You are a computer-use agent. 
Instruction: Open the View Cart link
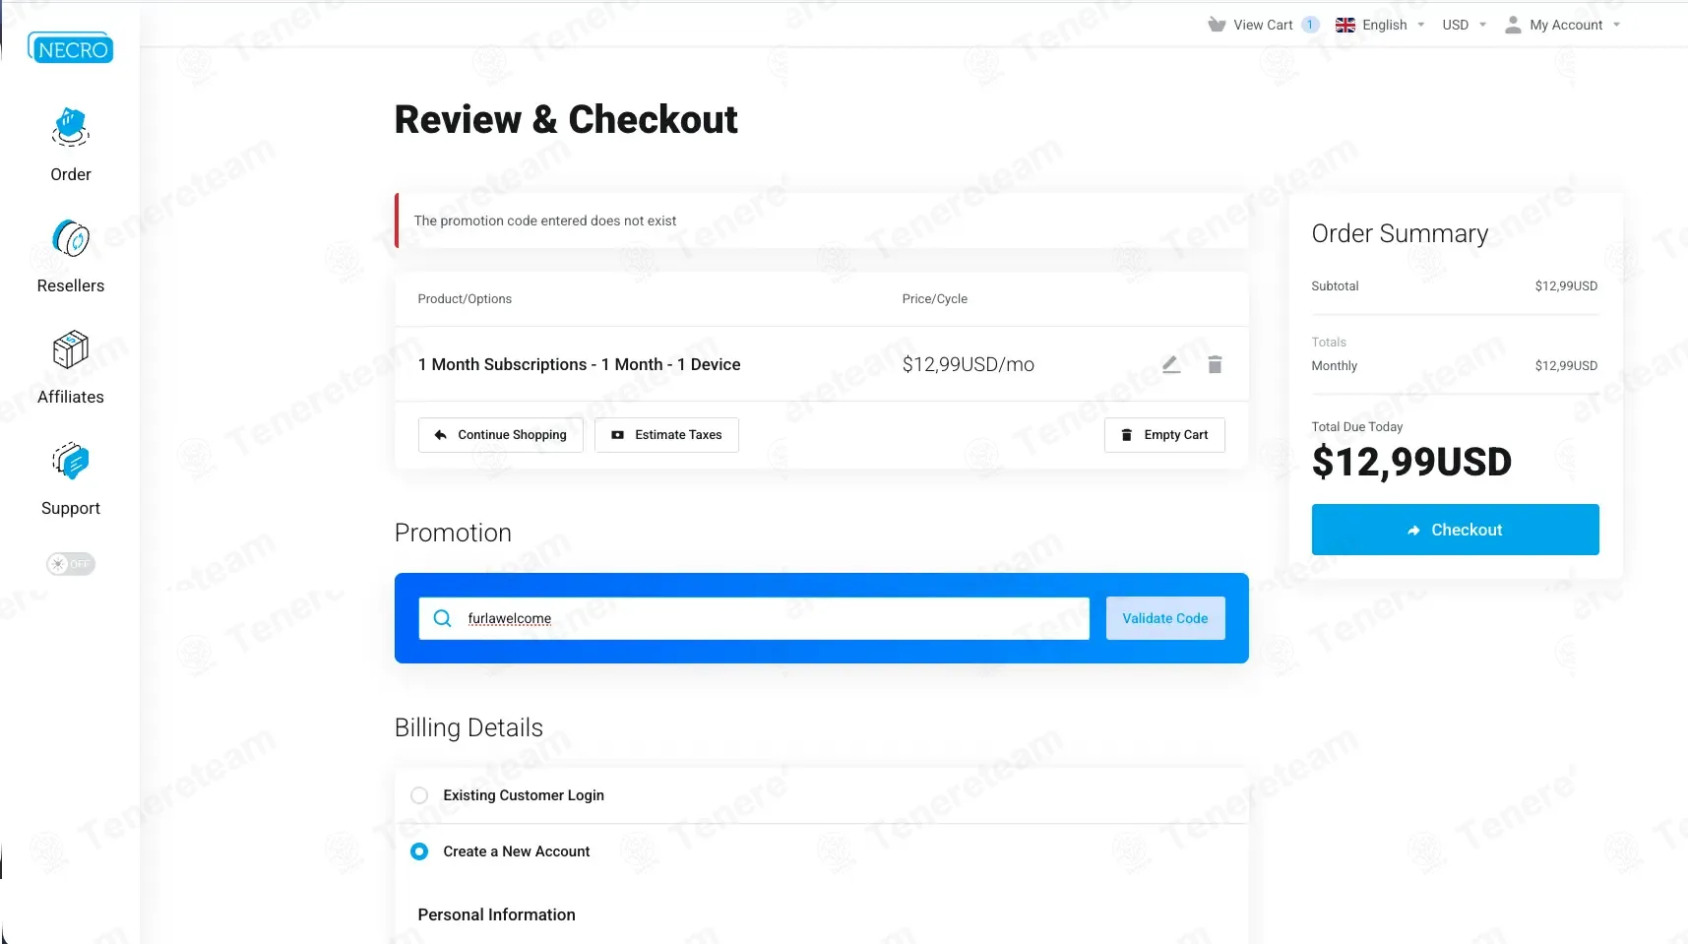coord(1263,25)
